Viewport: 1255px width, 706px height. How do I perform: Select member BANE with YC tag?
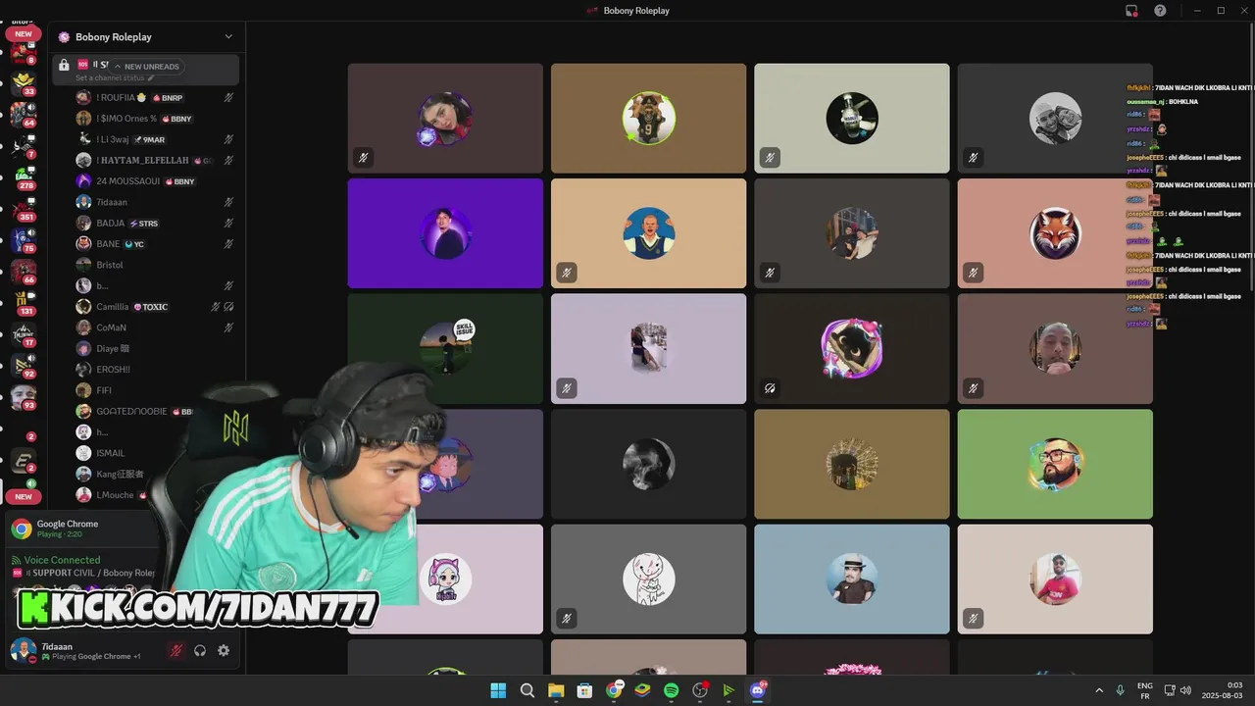(x=155, y=244)
